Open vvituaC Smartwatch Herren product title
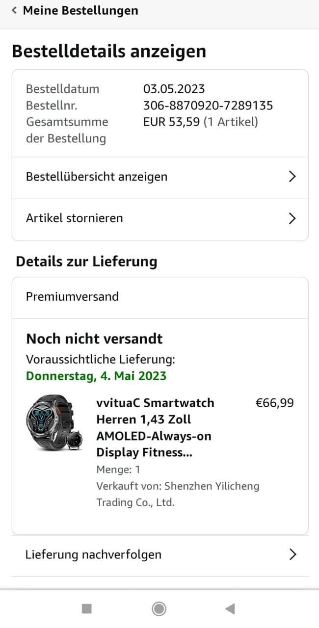319x628 pixels. (x=156, y=427)
